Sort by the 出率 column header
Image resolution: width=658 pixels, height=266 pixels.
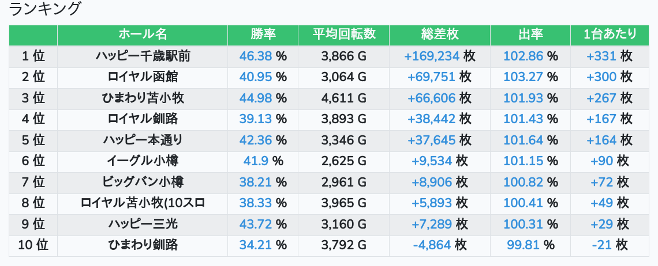[x=530, y=35]
